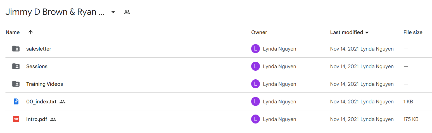Viewport: 432px width, 133px height.
Task: Click the shared people icon beside folder title
Action: click(x=127, y=12)
